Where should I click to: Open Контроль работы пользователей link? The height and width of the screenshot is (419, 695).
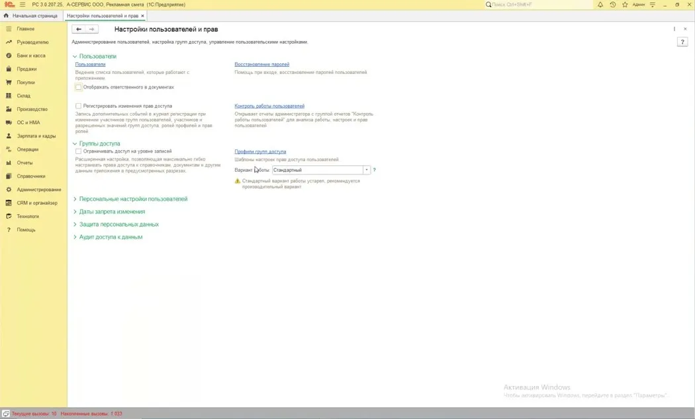coord(269,106)
